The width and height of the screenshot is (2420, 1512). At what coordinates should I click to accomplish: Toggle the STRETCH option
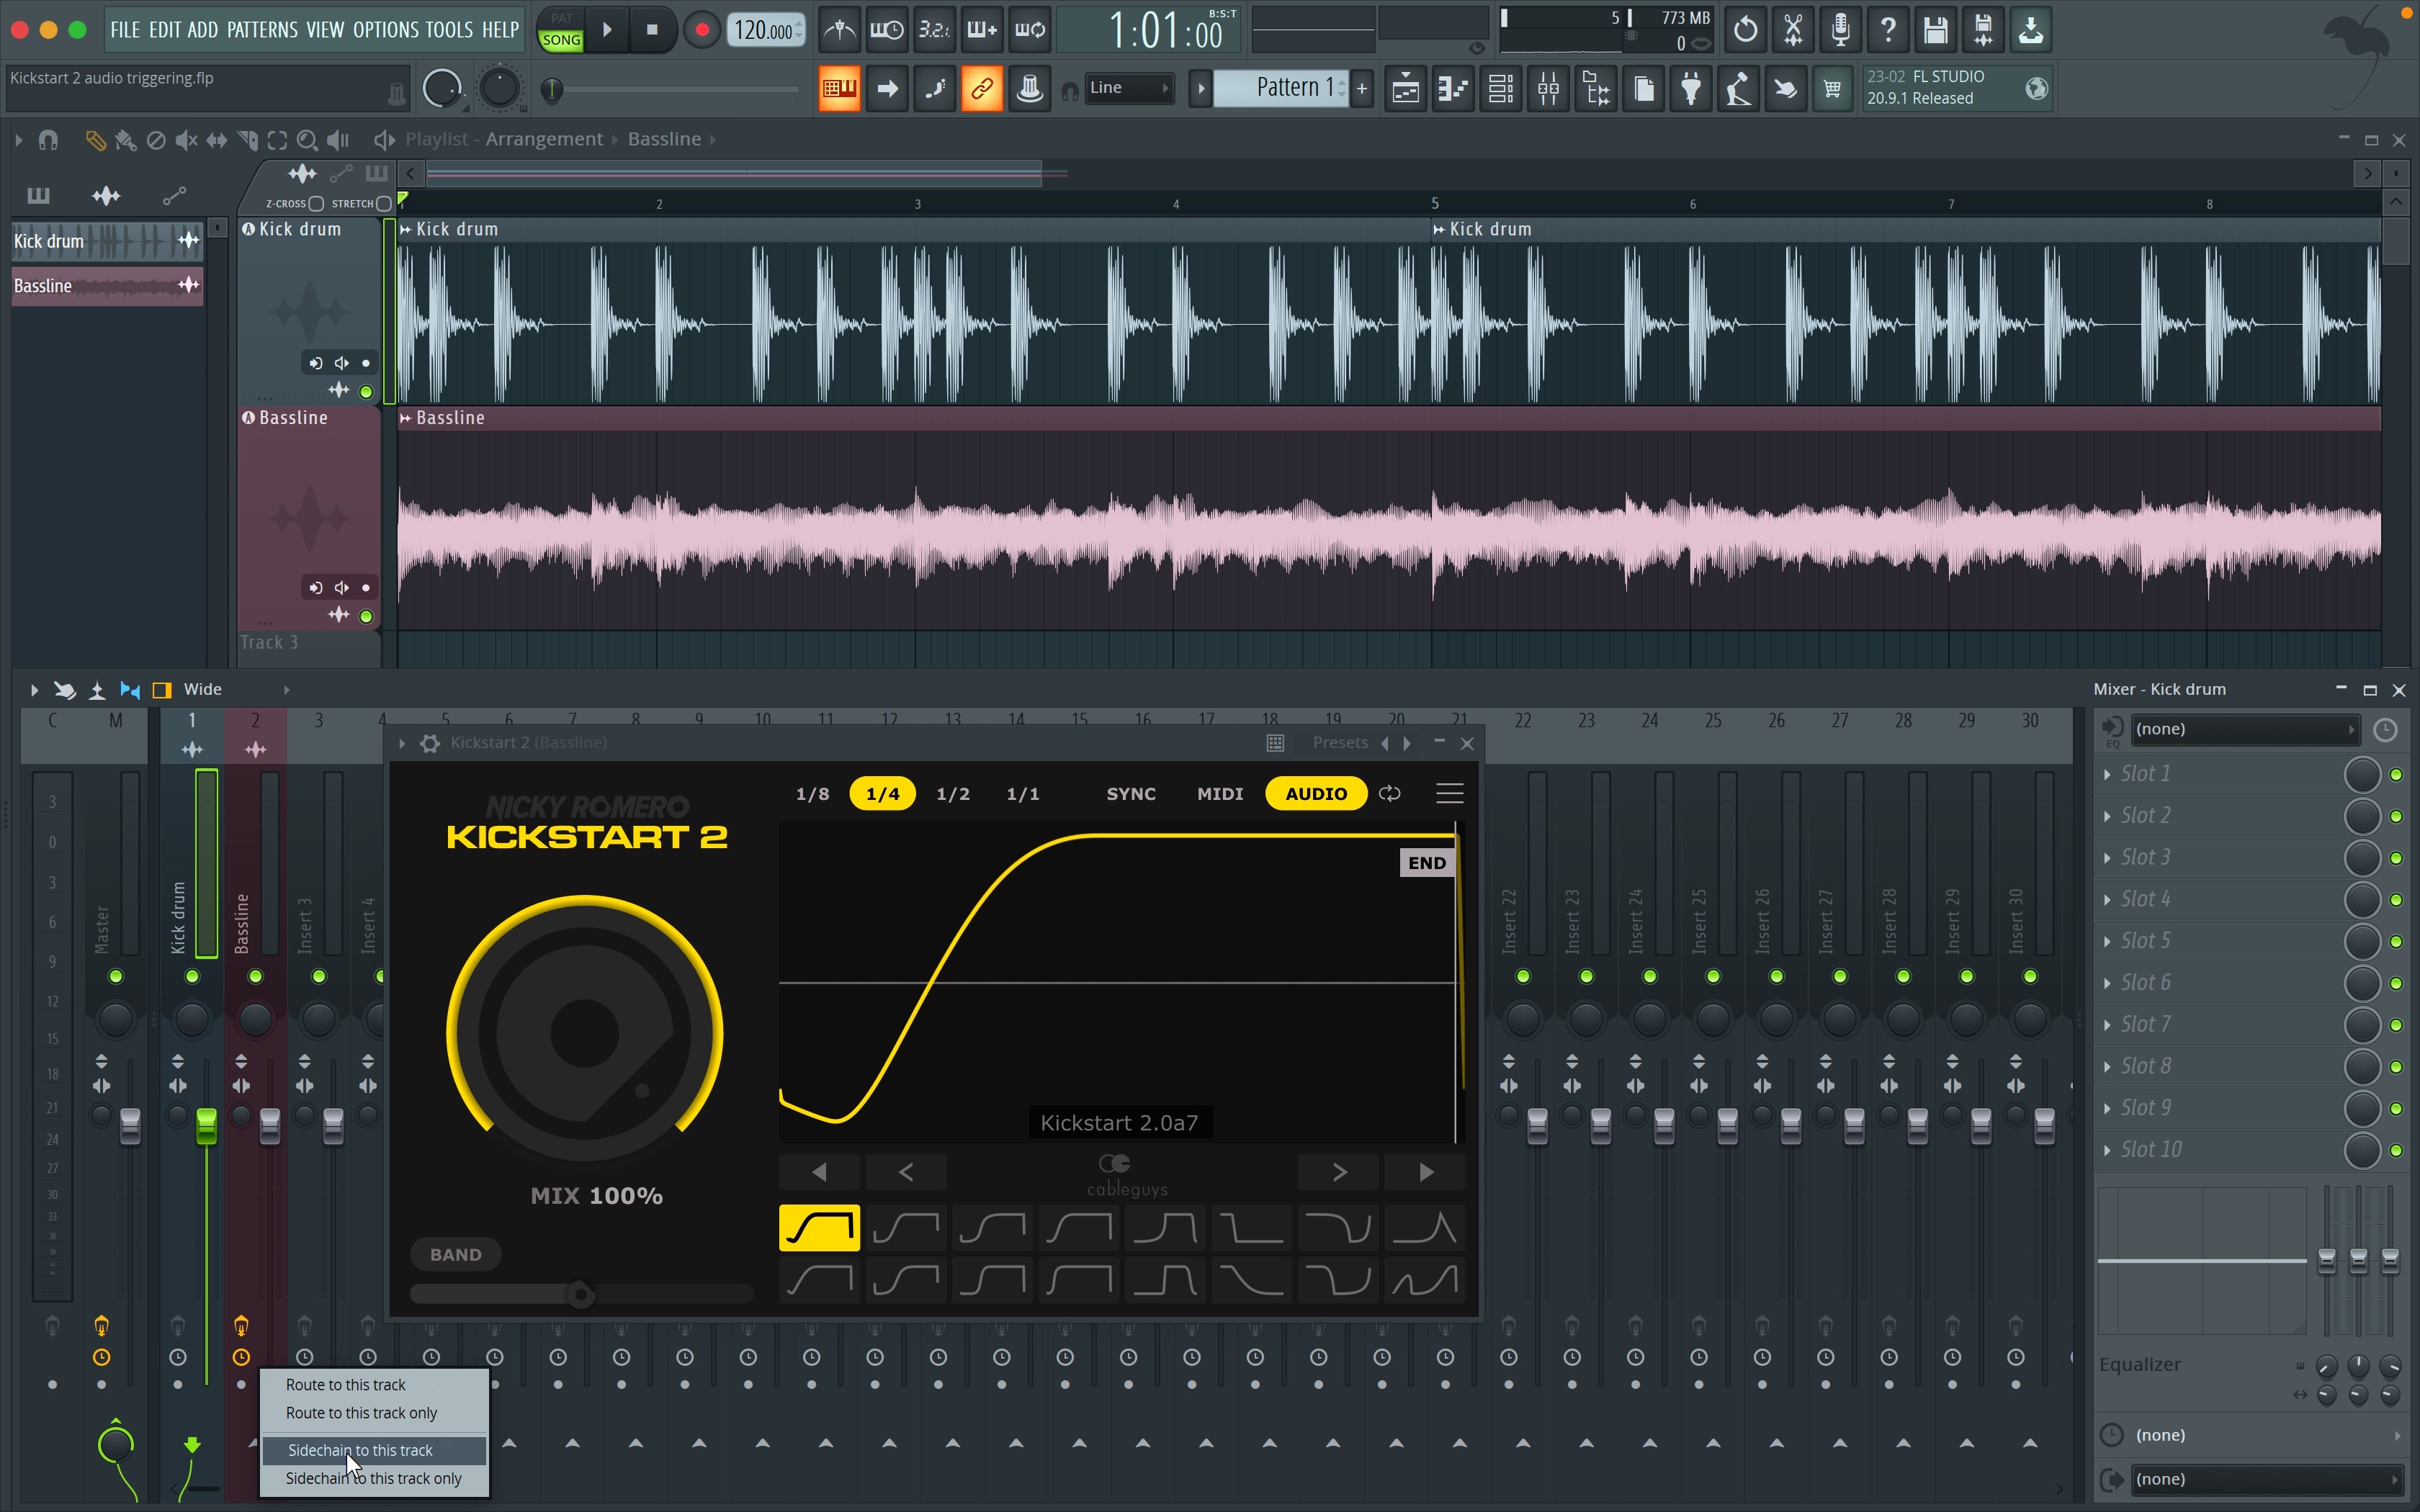pyautogui.click(x=384, y=204)
